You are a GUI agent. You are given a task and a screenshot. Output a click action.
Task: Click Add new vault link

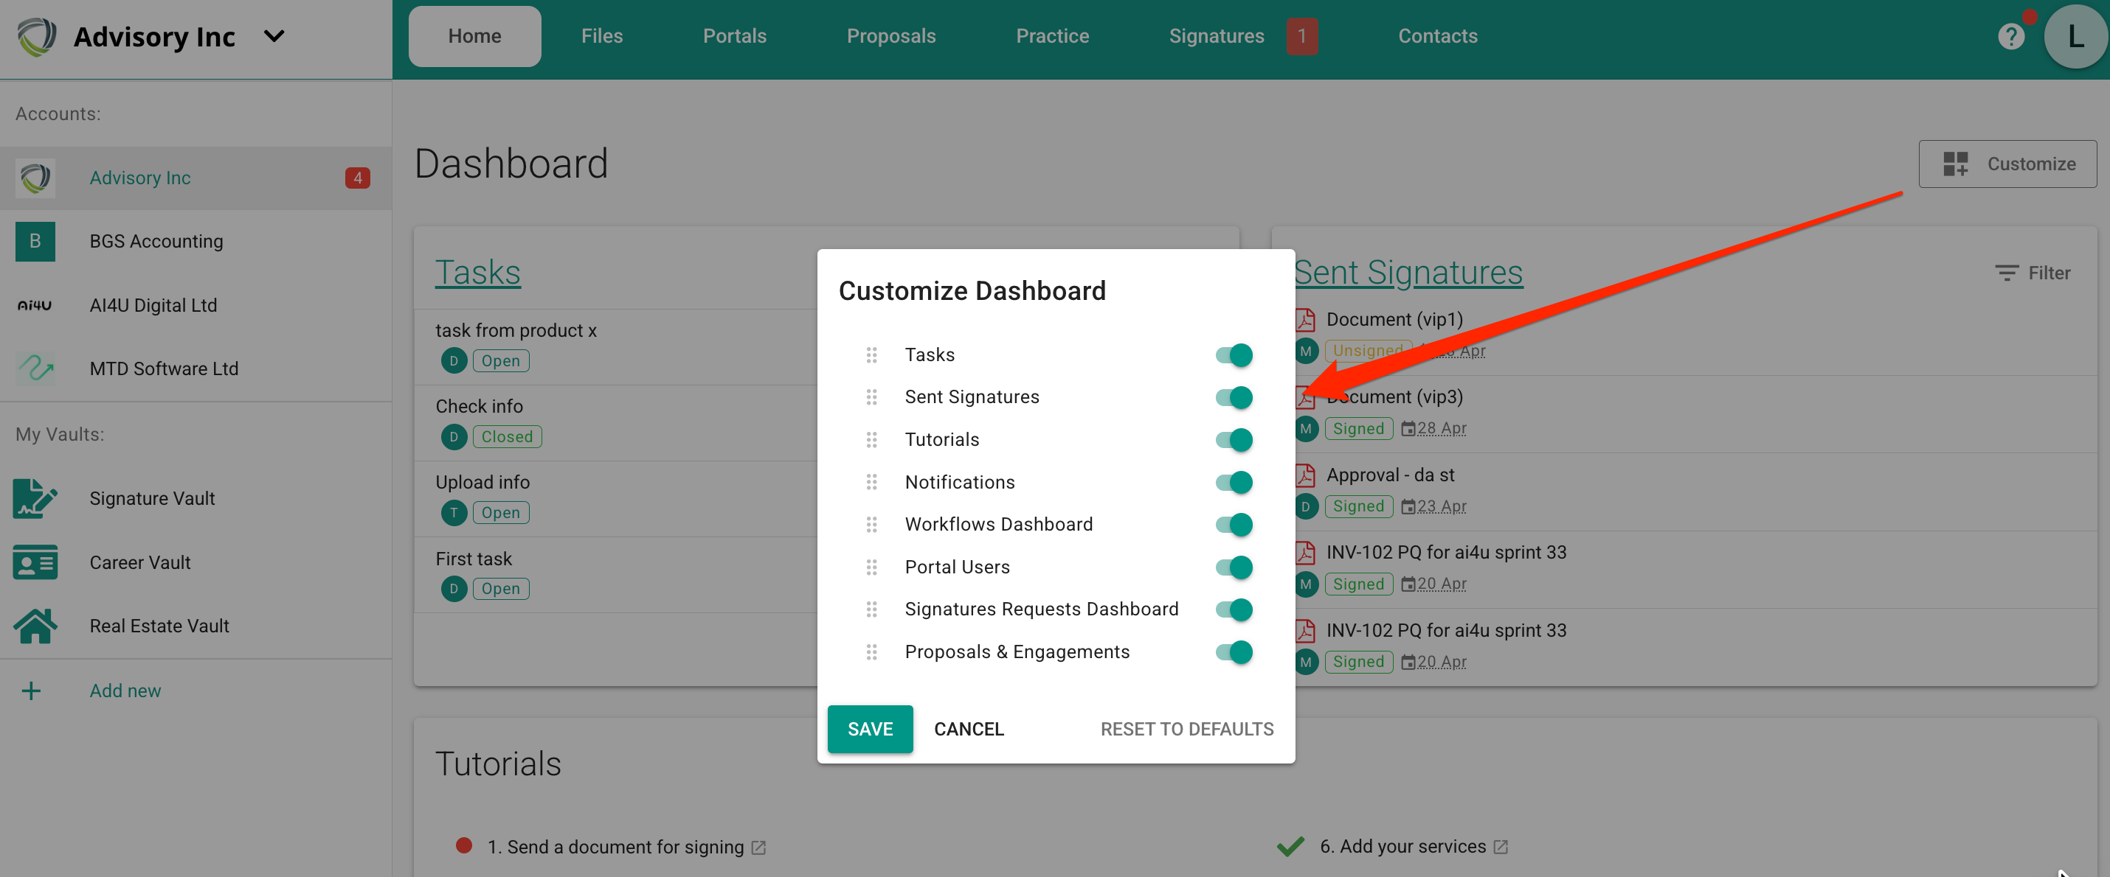click(125, 691)
